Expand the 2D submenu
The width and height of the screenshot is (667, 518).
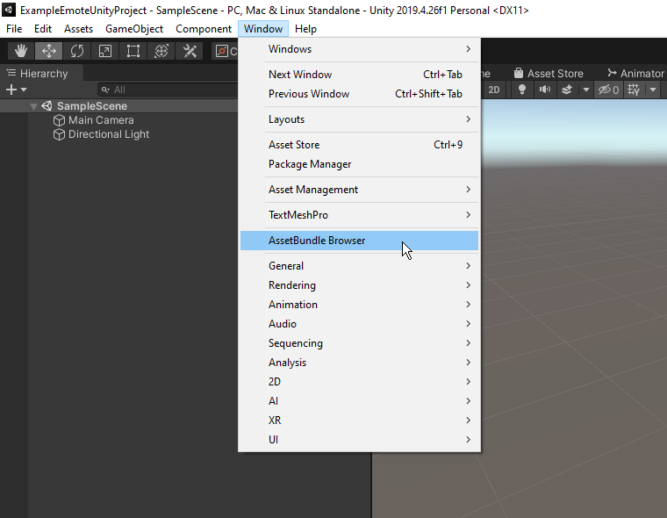(360, 382)
